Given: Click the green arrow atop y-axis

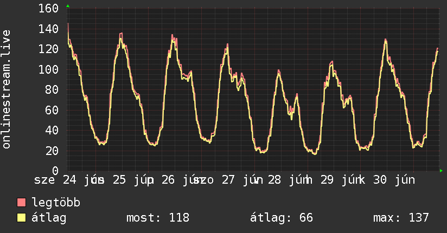Looking at the screenshot, I should click(x=68, y=6).
